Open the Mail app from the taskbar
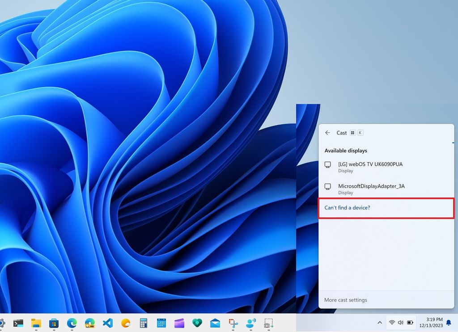 point(215,323)
